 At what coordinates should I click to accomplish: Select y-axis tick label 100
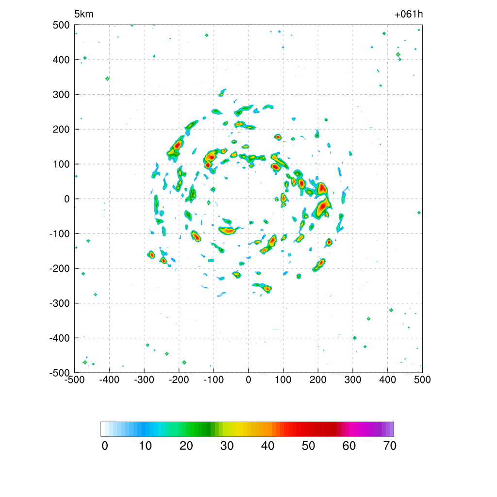click(61, 165)
